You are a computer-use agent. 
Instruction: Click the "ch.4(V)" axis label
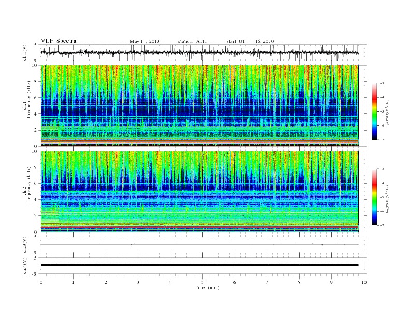[x=25, y=266]
